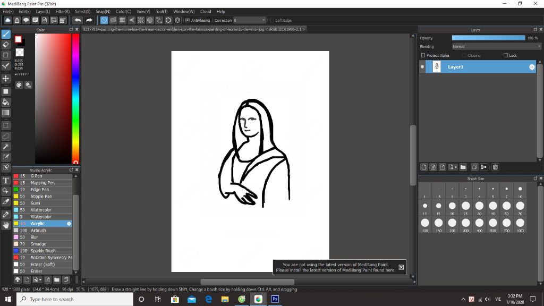
Task: Open the Correction value dropdown
Action: tap(250, 21)
